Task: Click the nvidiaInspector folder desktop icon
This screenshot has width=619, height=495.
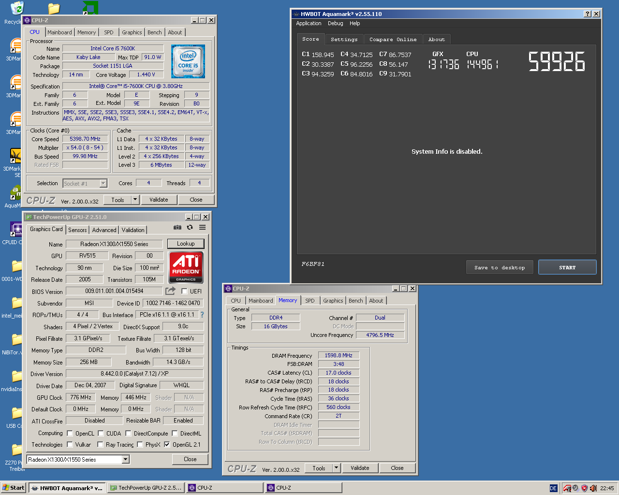Action: [x=17, y=376]
